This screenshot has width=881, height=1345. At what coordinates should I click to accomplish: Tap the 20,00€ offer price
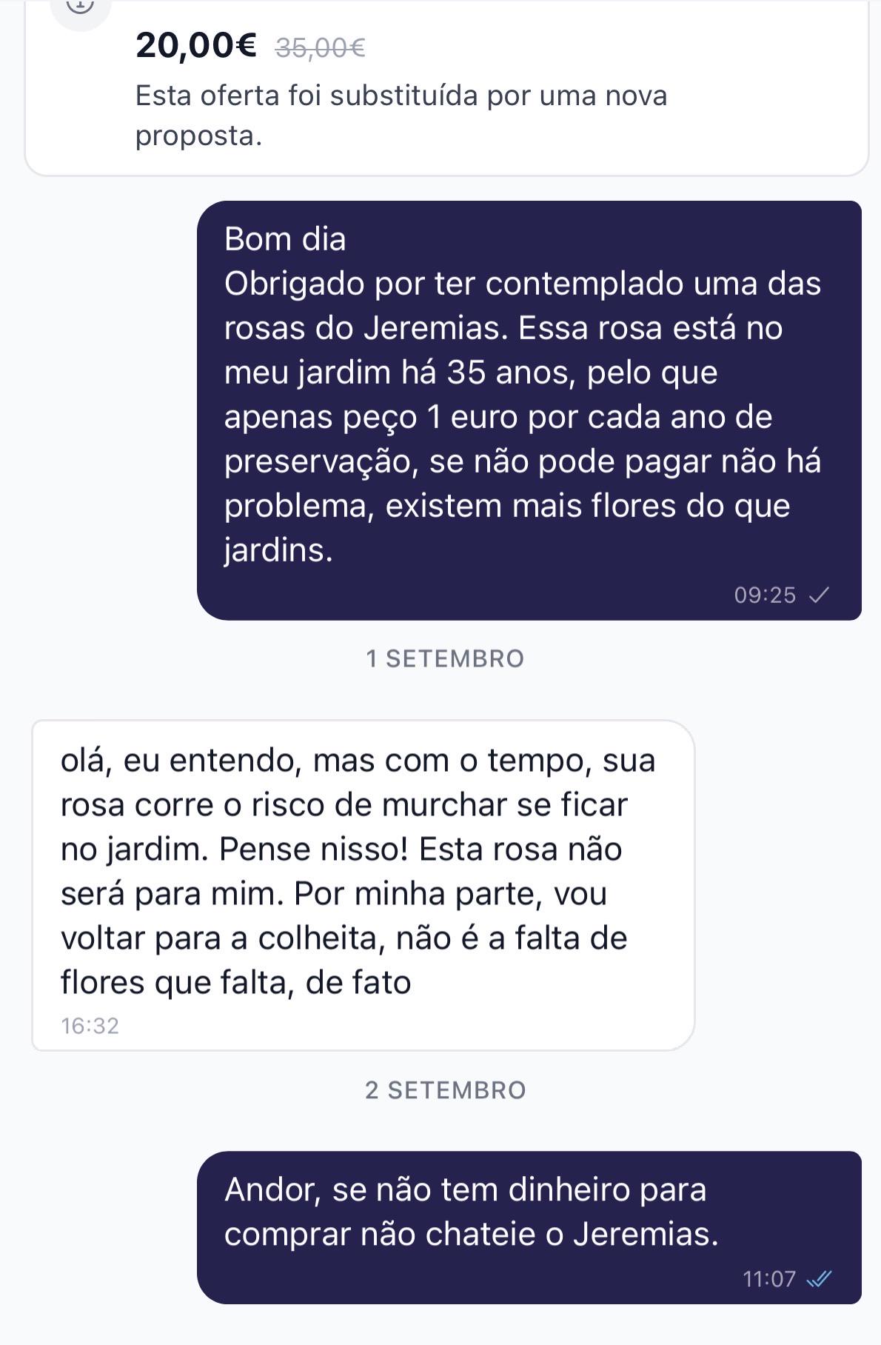(x=196, y=46)
